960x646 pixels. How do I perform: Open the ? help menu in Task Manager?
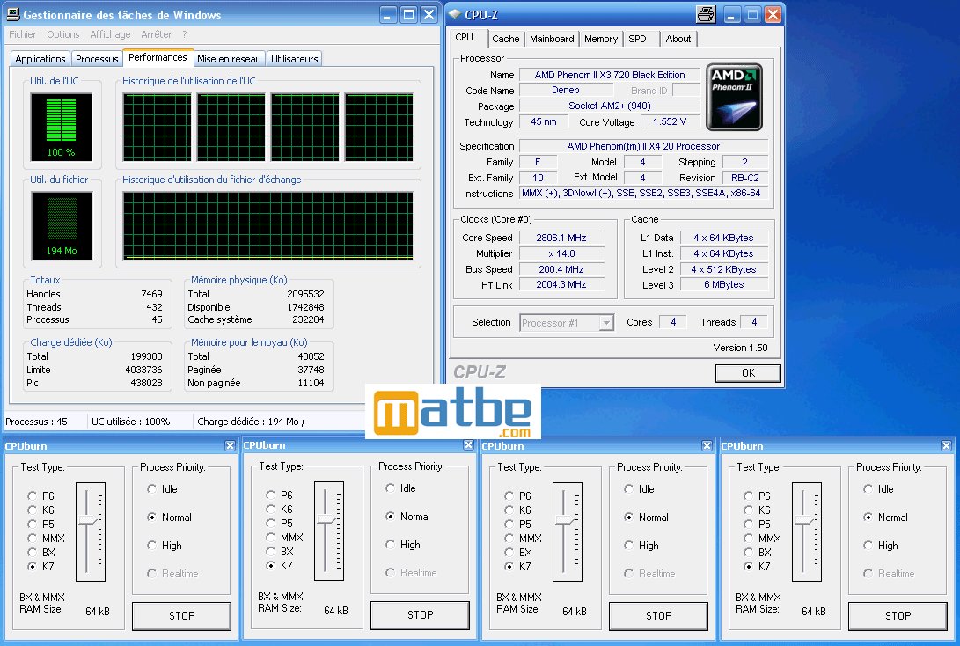click(184, 34)
